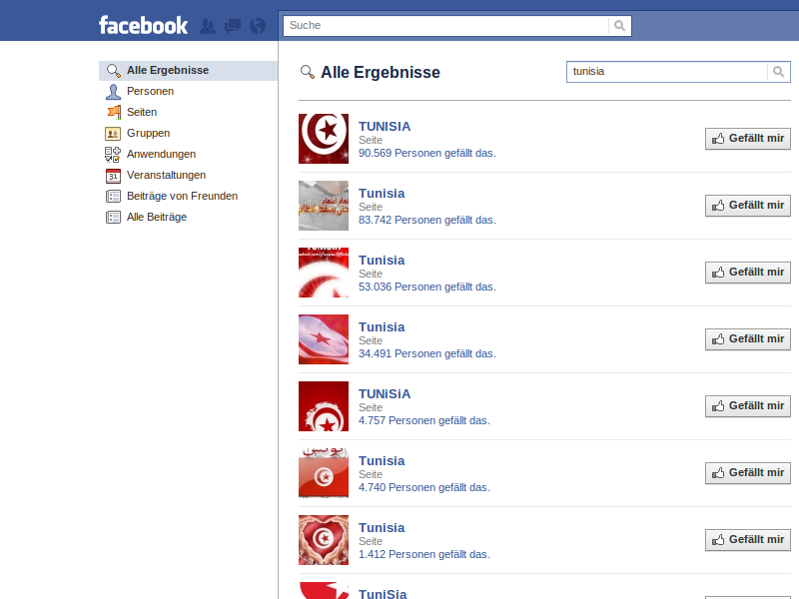Check notifications via the globe icon

click(257, 25)
